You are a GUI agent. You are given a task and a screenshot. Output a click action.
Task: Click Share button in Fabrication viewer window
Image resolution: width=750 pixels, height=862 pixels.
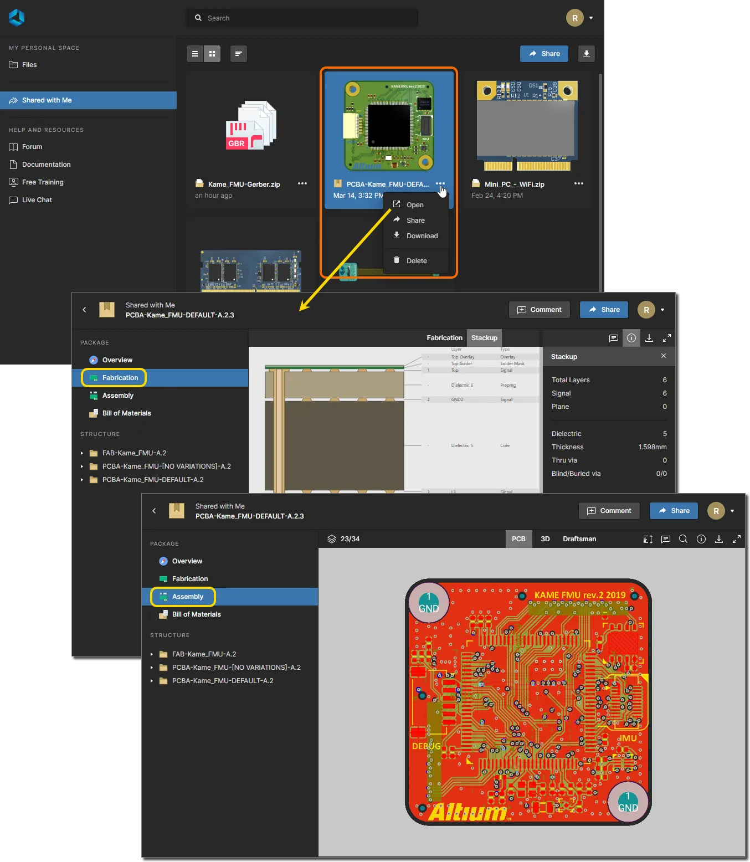pyautogui.click(x=604, y=310)
